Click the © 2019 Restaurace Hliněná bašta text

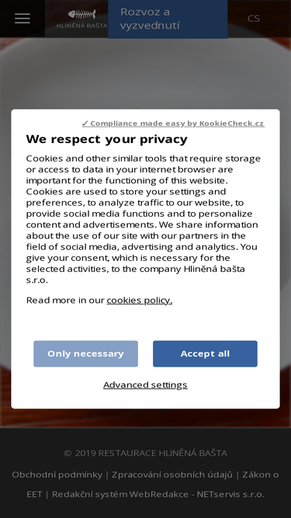point(146,453)
